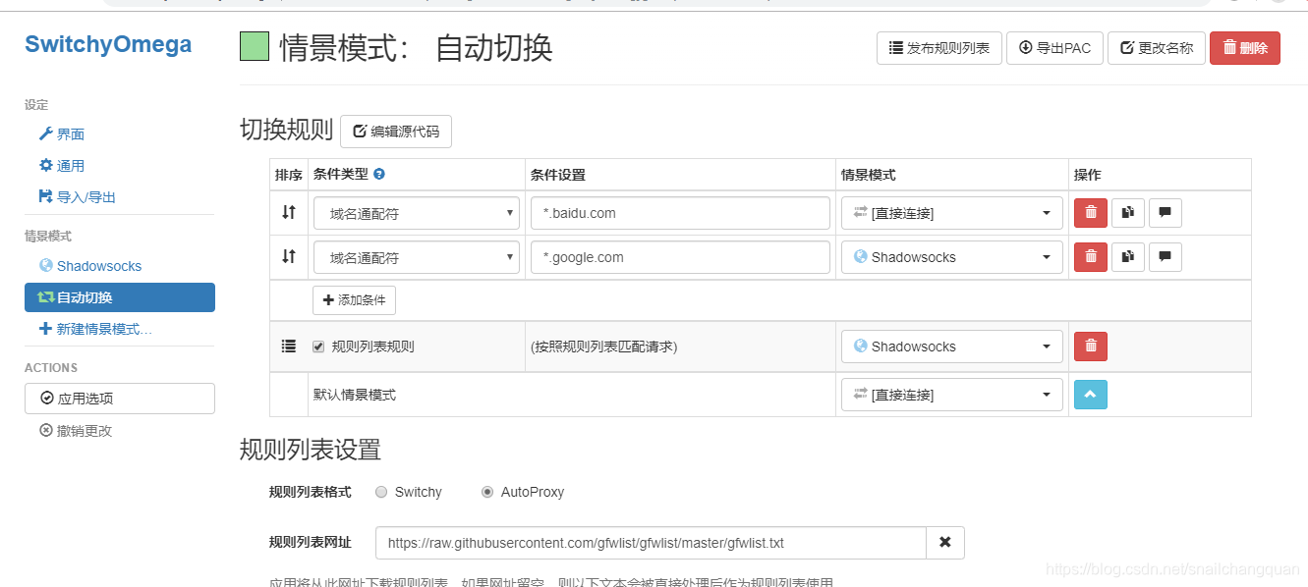Move the default profile row up with the arrow

click(x=1090, y=394)
